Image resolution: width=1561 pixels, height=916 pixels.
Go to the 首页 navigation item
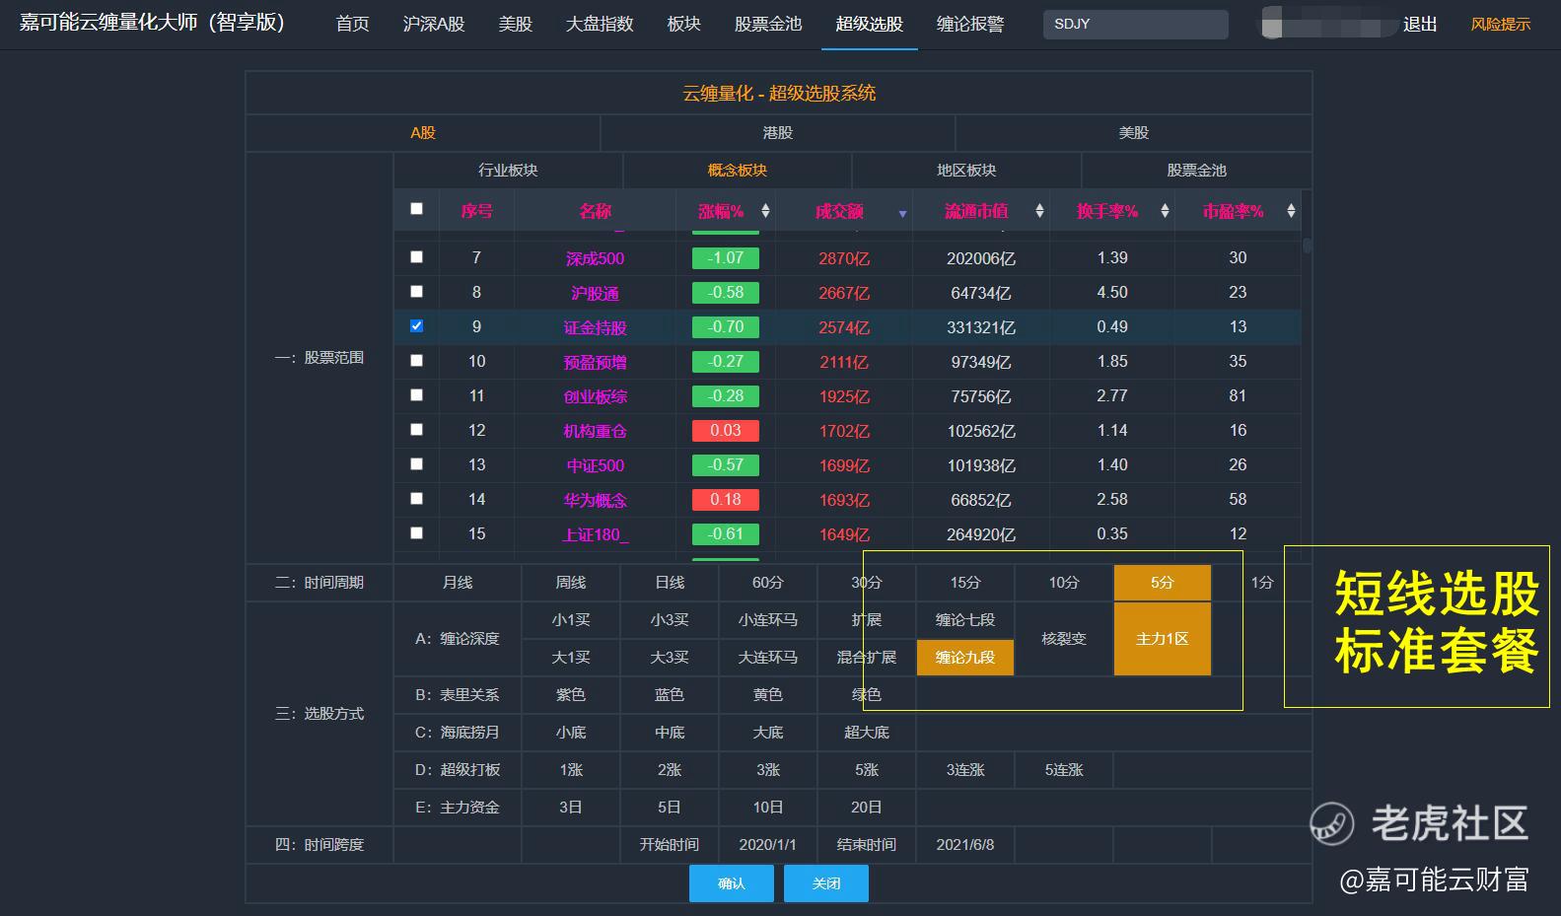pos(352,24)
